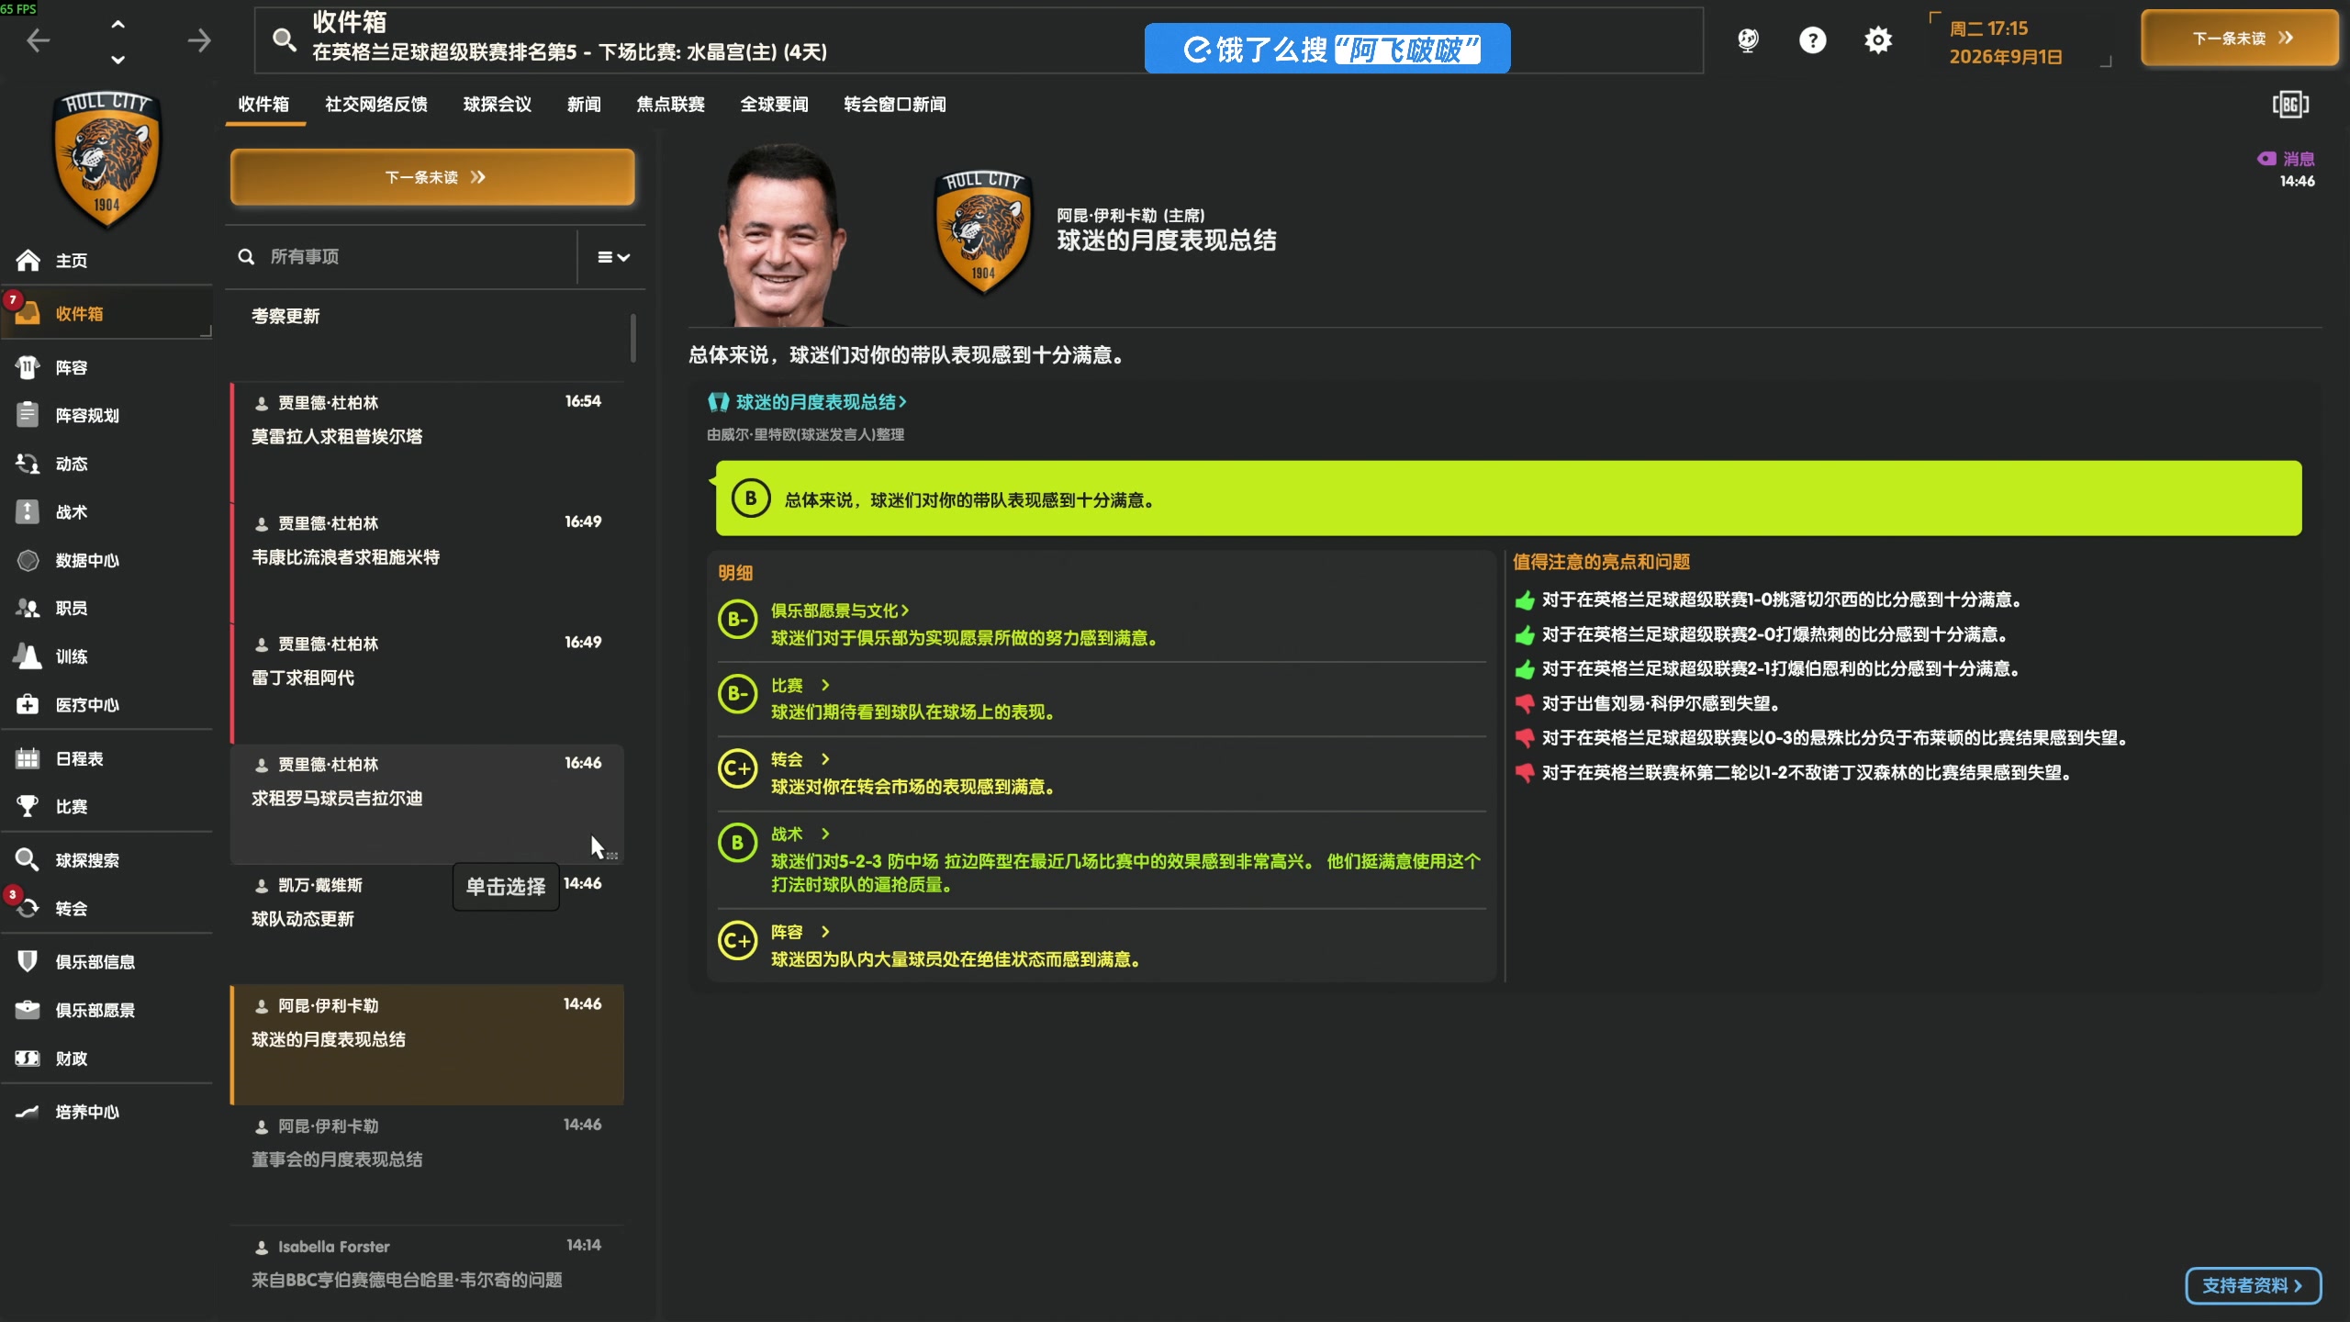Viewport: 2350px width, 1322px height.
Task: Click the browser-style back arrow
Action: pos(39,40)
